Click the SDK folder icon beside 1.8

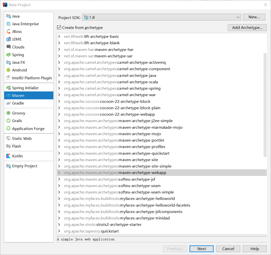[86, 17]
